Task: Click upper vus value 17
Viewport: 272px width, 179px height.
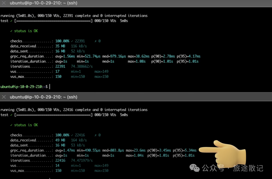Action: (x=57, y=71)
